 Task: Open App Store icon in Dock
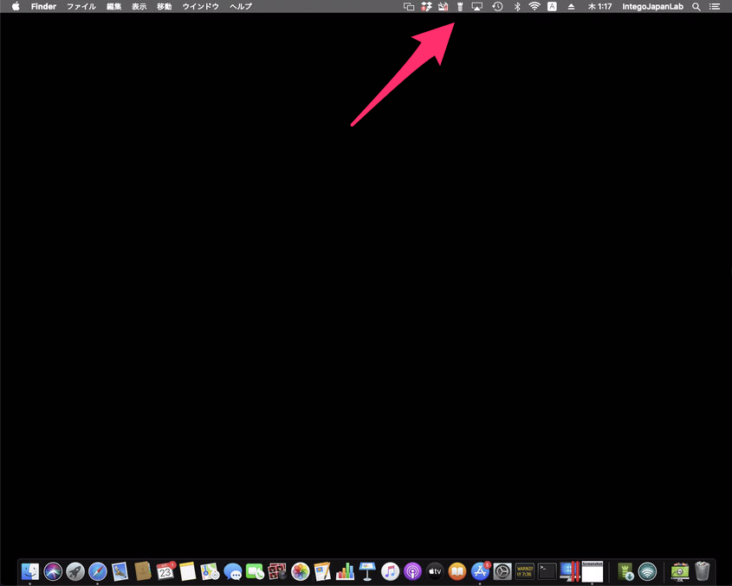pyautogui.click(x=480, y=571)
